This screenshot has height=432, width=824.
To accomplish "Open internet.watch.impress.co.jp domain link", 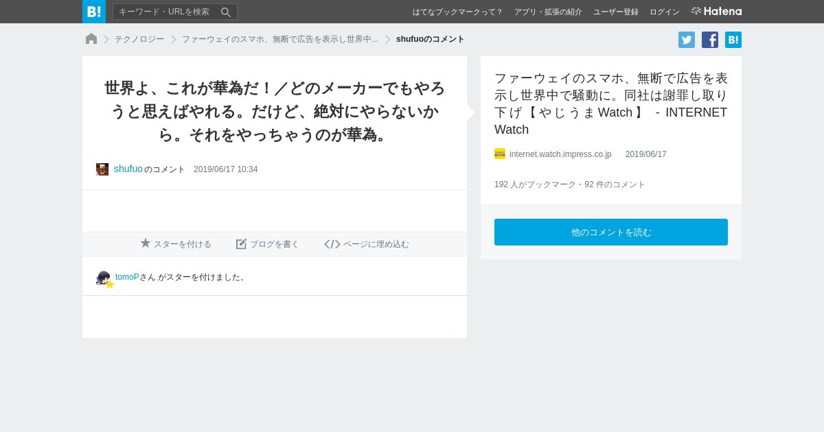I will tap(560, 154).
